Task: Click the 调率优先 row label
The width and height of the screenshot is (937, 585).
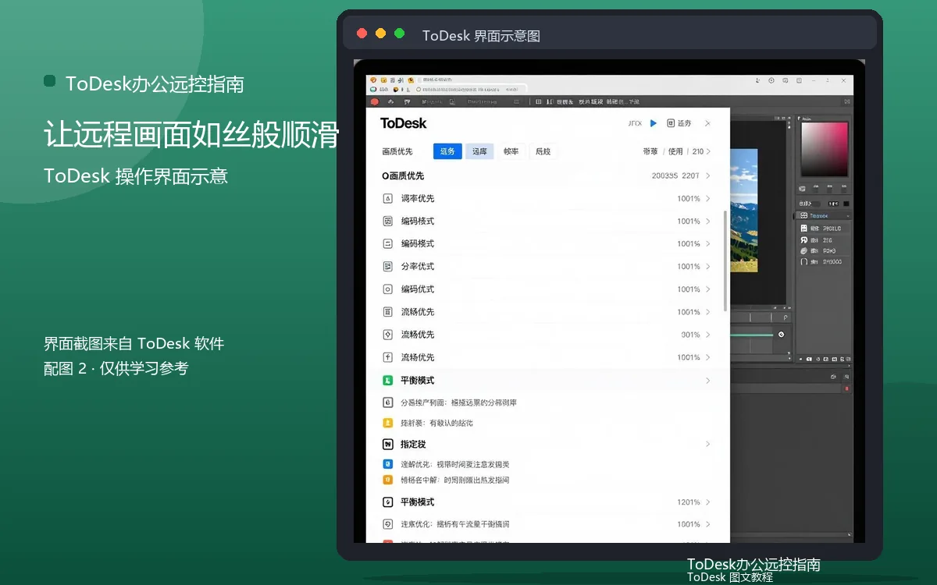Action: click(418, 199)
